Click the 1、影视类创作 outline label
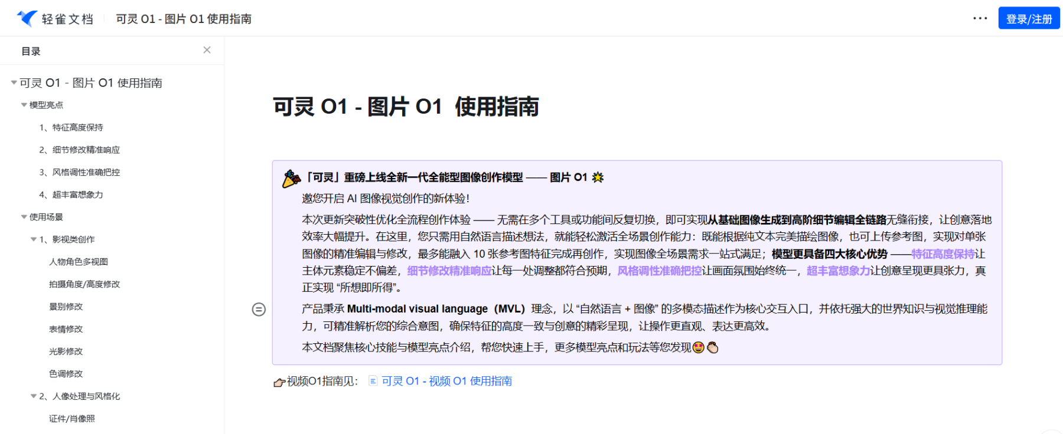This screenshot has width=1063, height=434. click(67, 239)
